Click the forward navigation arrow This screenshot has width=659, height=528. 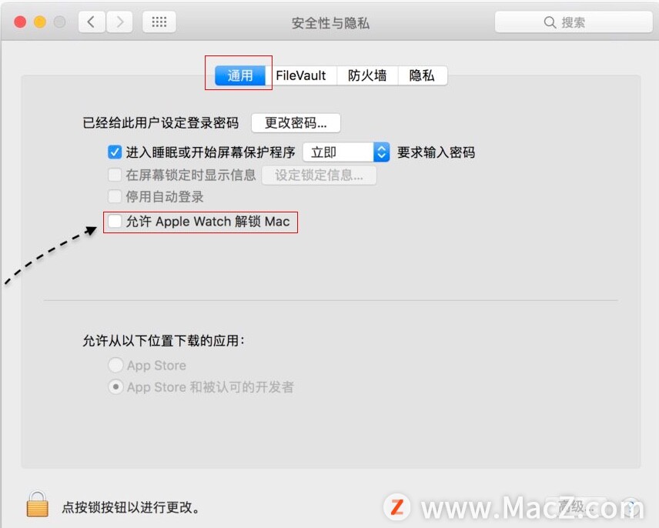click(119, 22)
